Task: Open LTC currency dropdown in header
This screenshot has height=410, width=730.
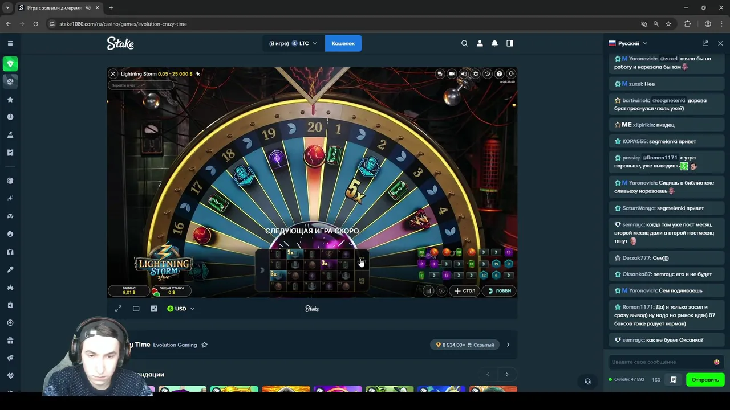Action: [304, 43]
